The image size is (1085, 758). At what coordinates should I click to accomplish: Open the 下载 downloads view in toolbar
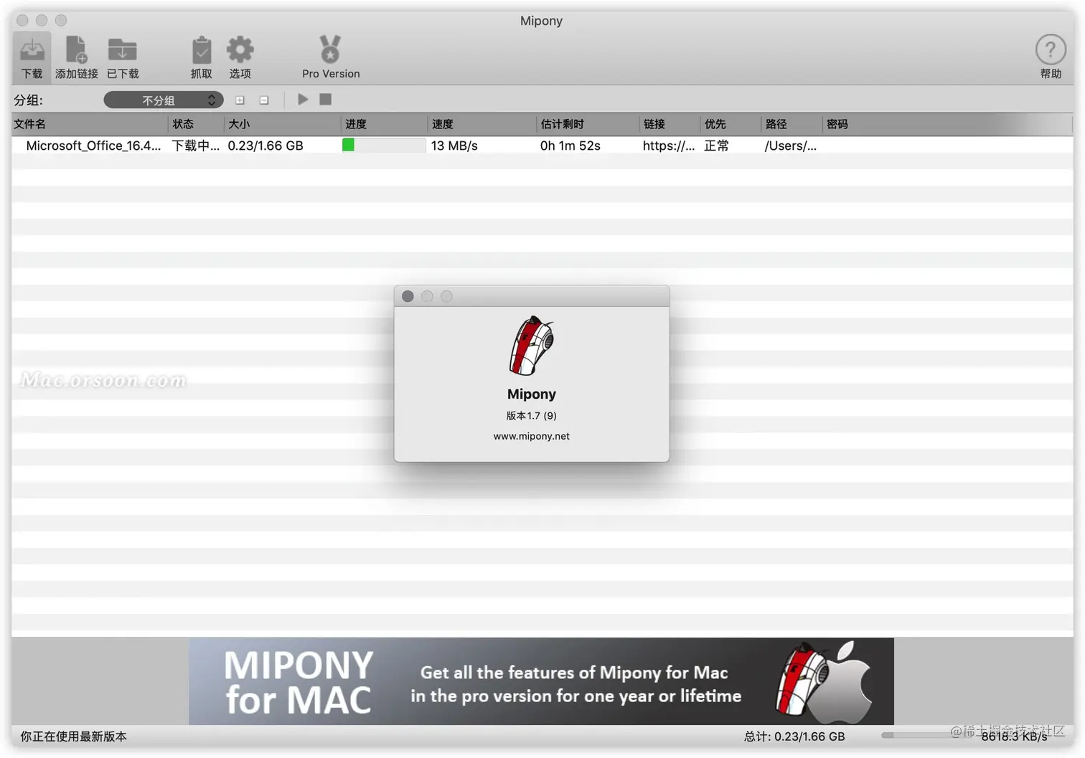32,57
